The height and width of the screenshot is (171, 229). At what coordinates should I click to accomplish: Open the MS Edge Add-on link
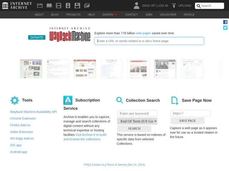[x=22, y=139]
